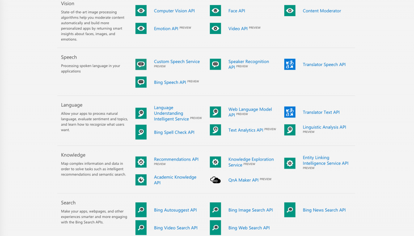Open the Translator Text API link
The image size is (414, 236).
coord(321,112)
